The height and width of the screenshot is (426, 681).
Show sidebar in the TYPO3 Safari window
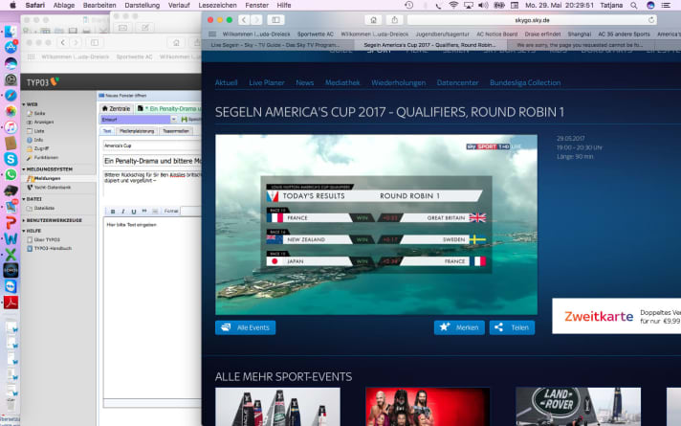tap(95, 42)
